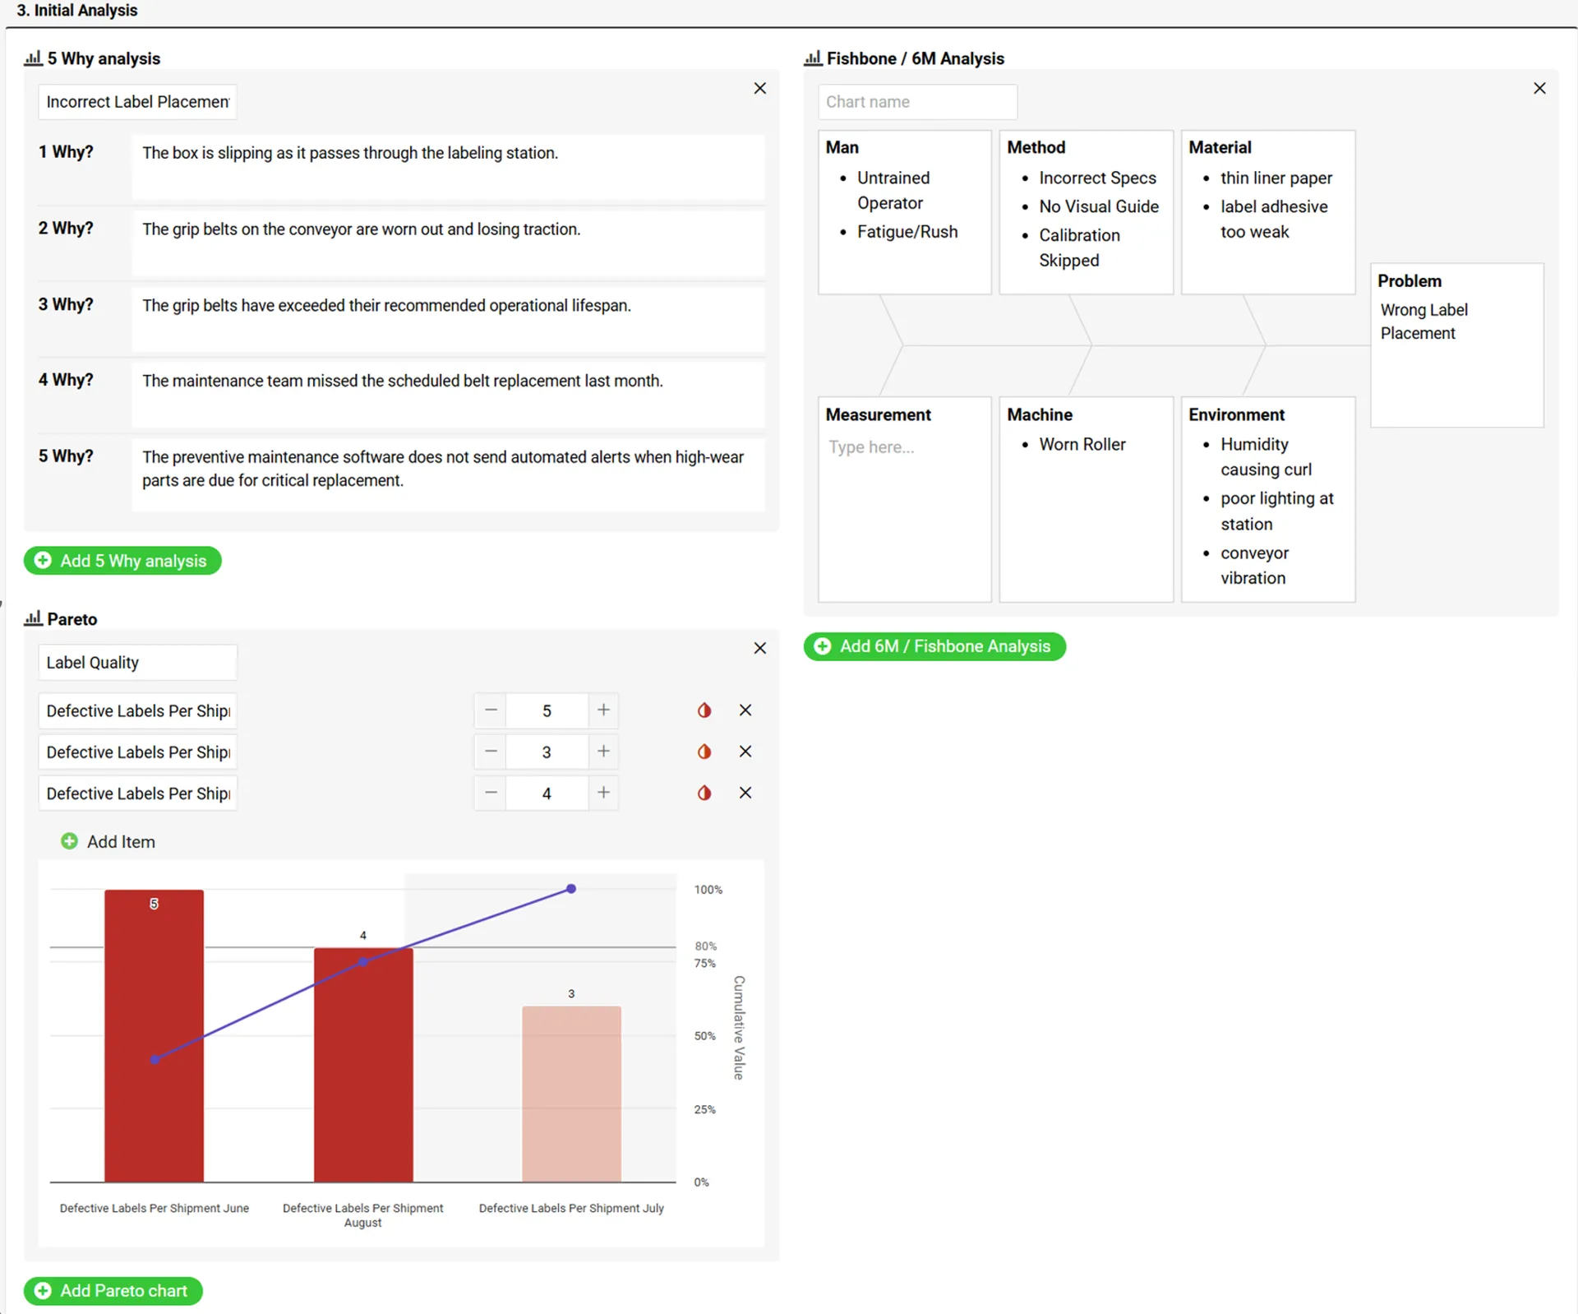Open color picker for the item valued 5
Image resolution: width=1578 pixels, height=1314 pixels.
704,710
